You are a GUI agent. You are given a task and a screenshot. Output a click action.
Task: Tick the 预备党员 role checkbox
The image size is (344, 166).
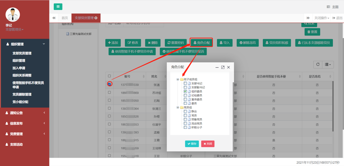pos(185,119)
